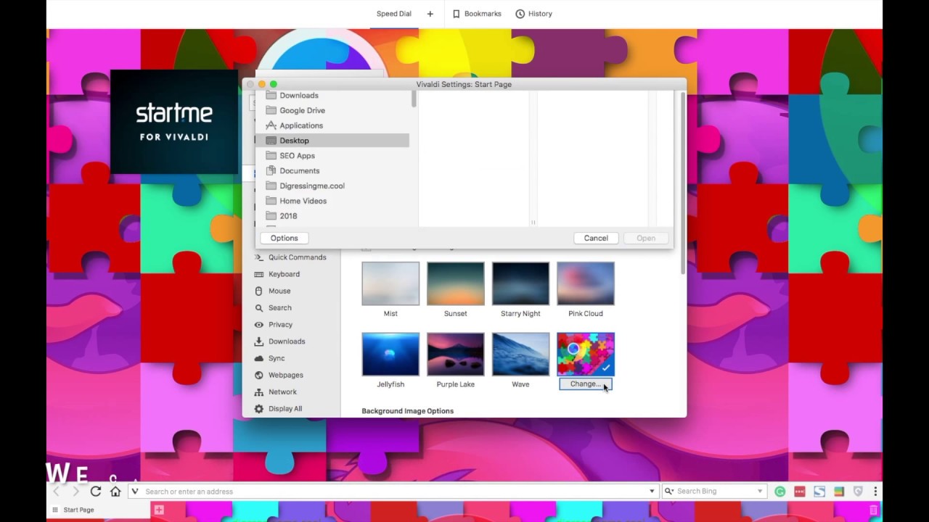929x522 pixels.
Task: Click the green Grammarly extension icon
Action: pos(780,491)
